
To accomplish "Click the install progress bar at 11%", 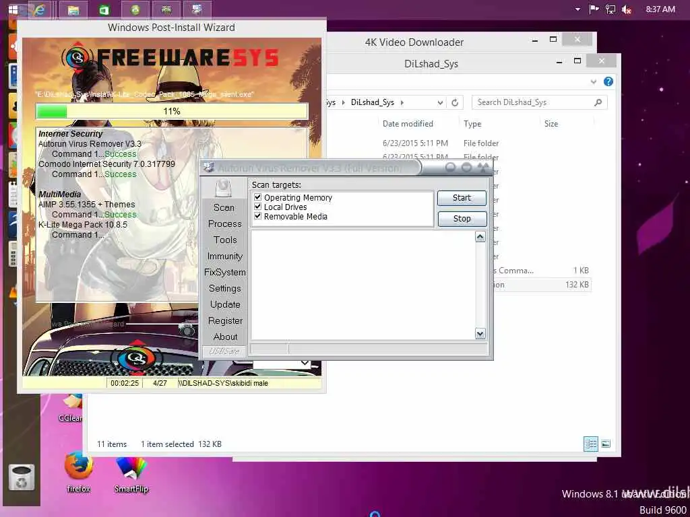I will (x=172, y=111).
